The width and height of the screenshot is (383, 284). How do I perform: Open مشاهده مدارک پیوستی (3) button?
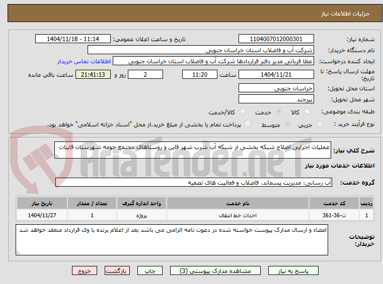215,271
